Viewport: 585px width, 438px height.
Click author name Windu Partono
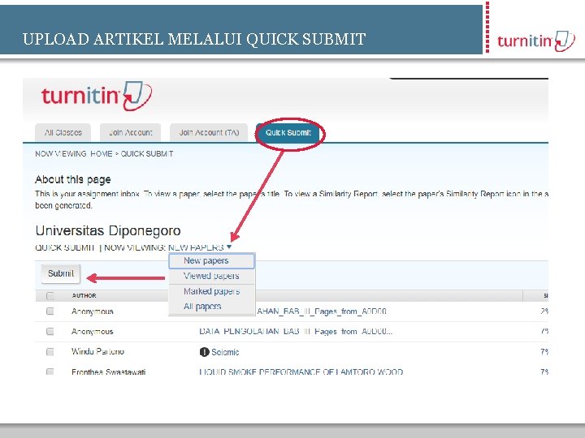(97, 351)
